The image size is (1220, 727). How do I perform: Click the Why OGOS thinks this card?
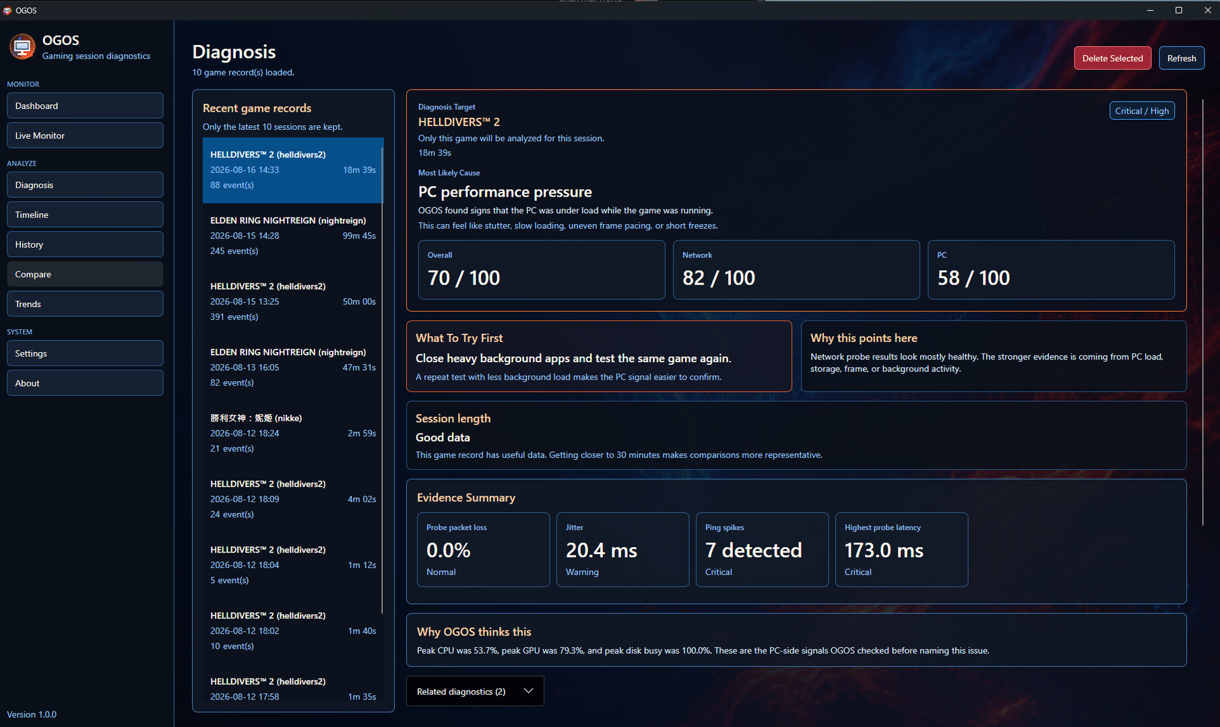(x=796, y=640)
